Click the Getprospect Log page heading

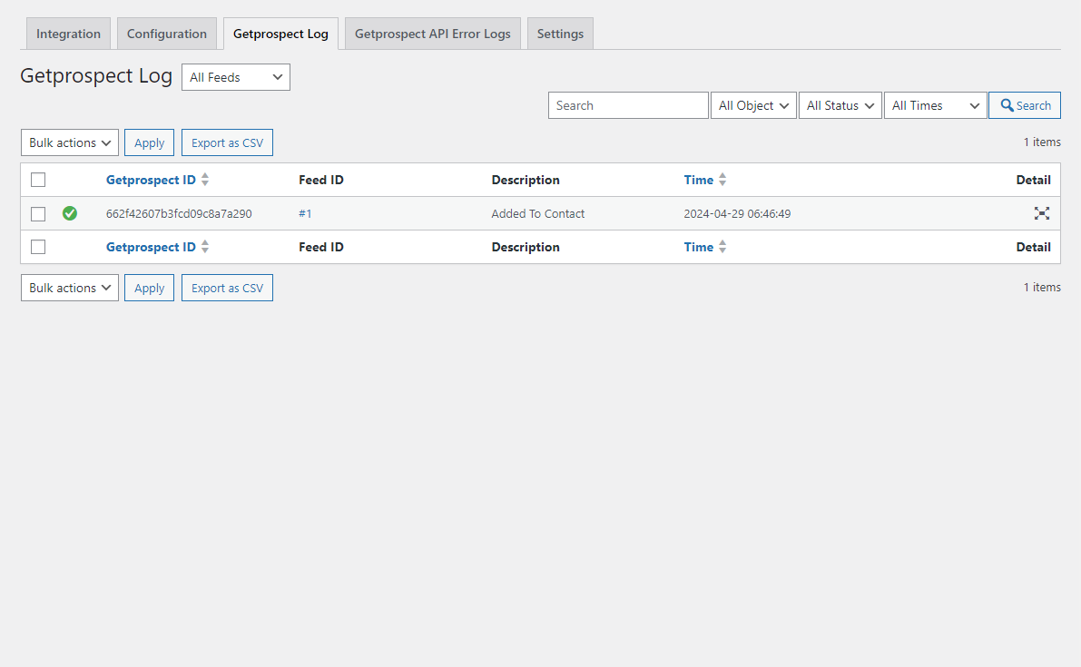coord(96,76)
